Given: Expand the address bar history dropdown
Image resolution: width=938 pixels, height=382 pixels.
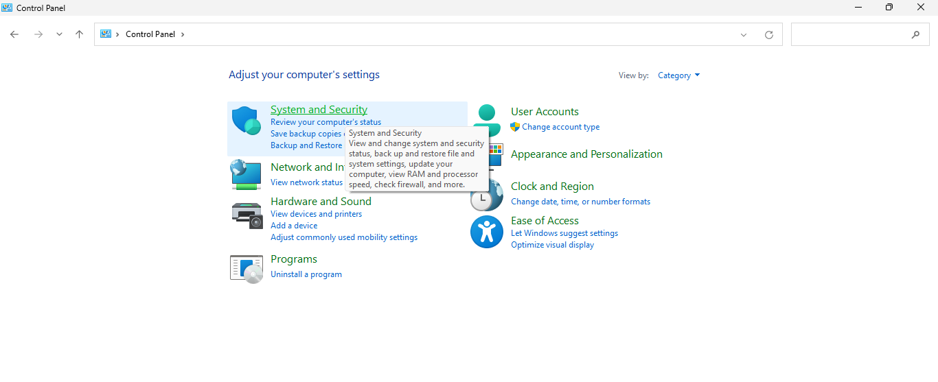Looking at the screenshot, I should (x=744, y=35).
